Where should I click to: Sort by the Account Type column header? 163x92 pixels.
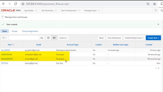(73, 45)
